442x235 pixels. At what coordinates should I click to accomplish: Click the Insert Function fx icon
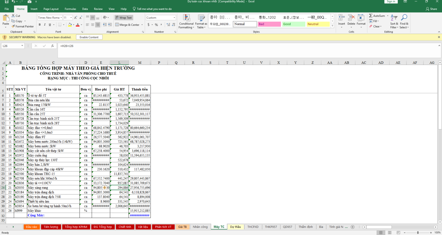click(x=52, y=46)
